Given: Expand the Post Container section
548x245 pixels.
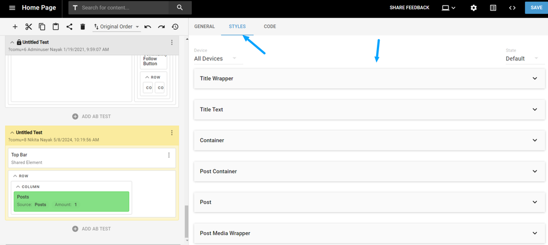Looking at the screenshot, I should point(369,171).
